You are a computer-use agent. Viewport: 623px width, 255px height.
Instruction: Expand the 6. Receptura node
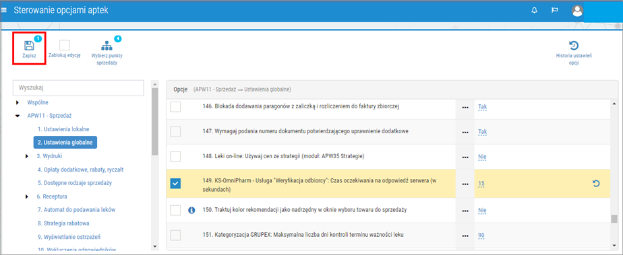27,196
